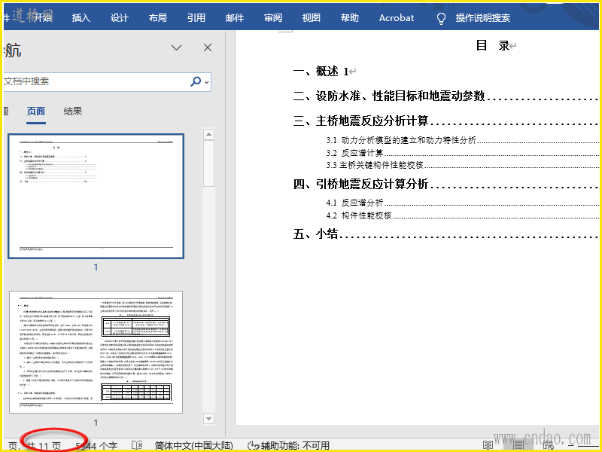602x452 pixels.
Task: Click the 3.1 动力分析模型的建立和动力特性分析 entry
Action: (463, 140)
